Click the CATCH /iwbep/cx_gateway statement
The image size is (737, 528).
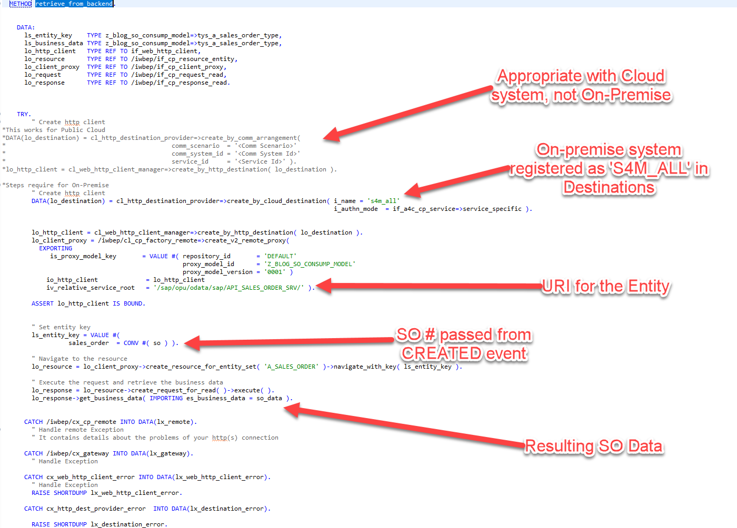point(66,453)
